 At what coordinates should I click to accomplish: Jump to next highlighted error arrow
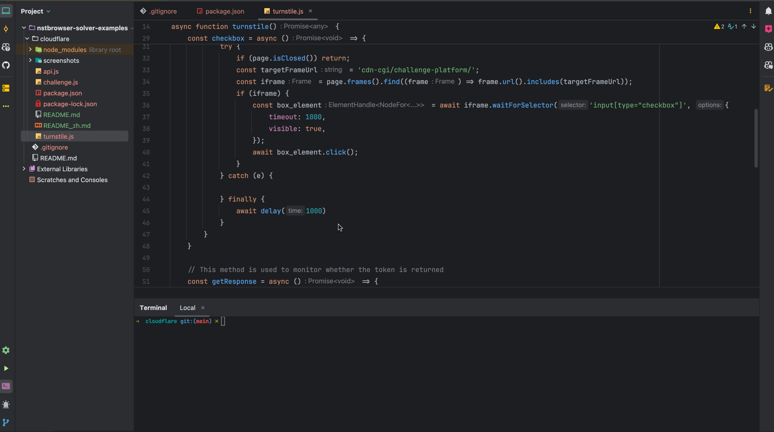[754, 27]
